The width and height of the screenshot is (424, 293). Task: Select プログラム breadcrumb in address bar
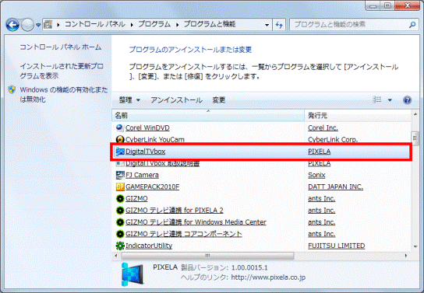coord(154,25)
